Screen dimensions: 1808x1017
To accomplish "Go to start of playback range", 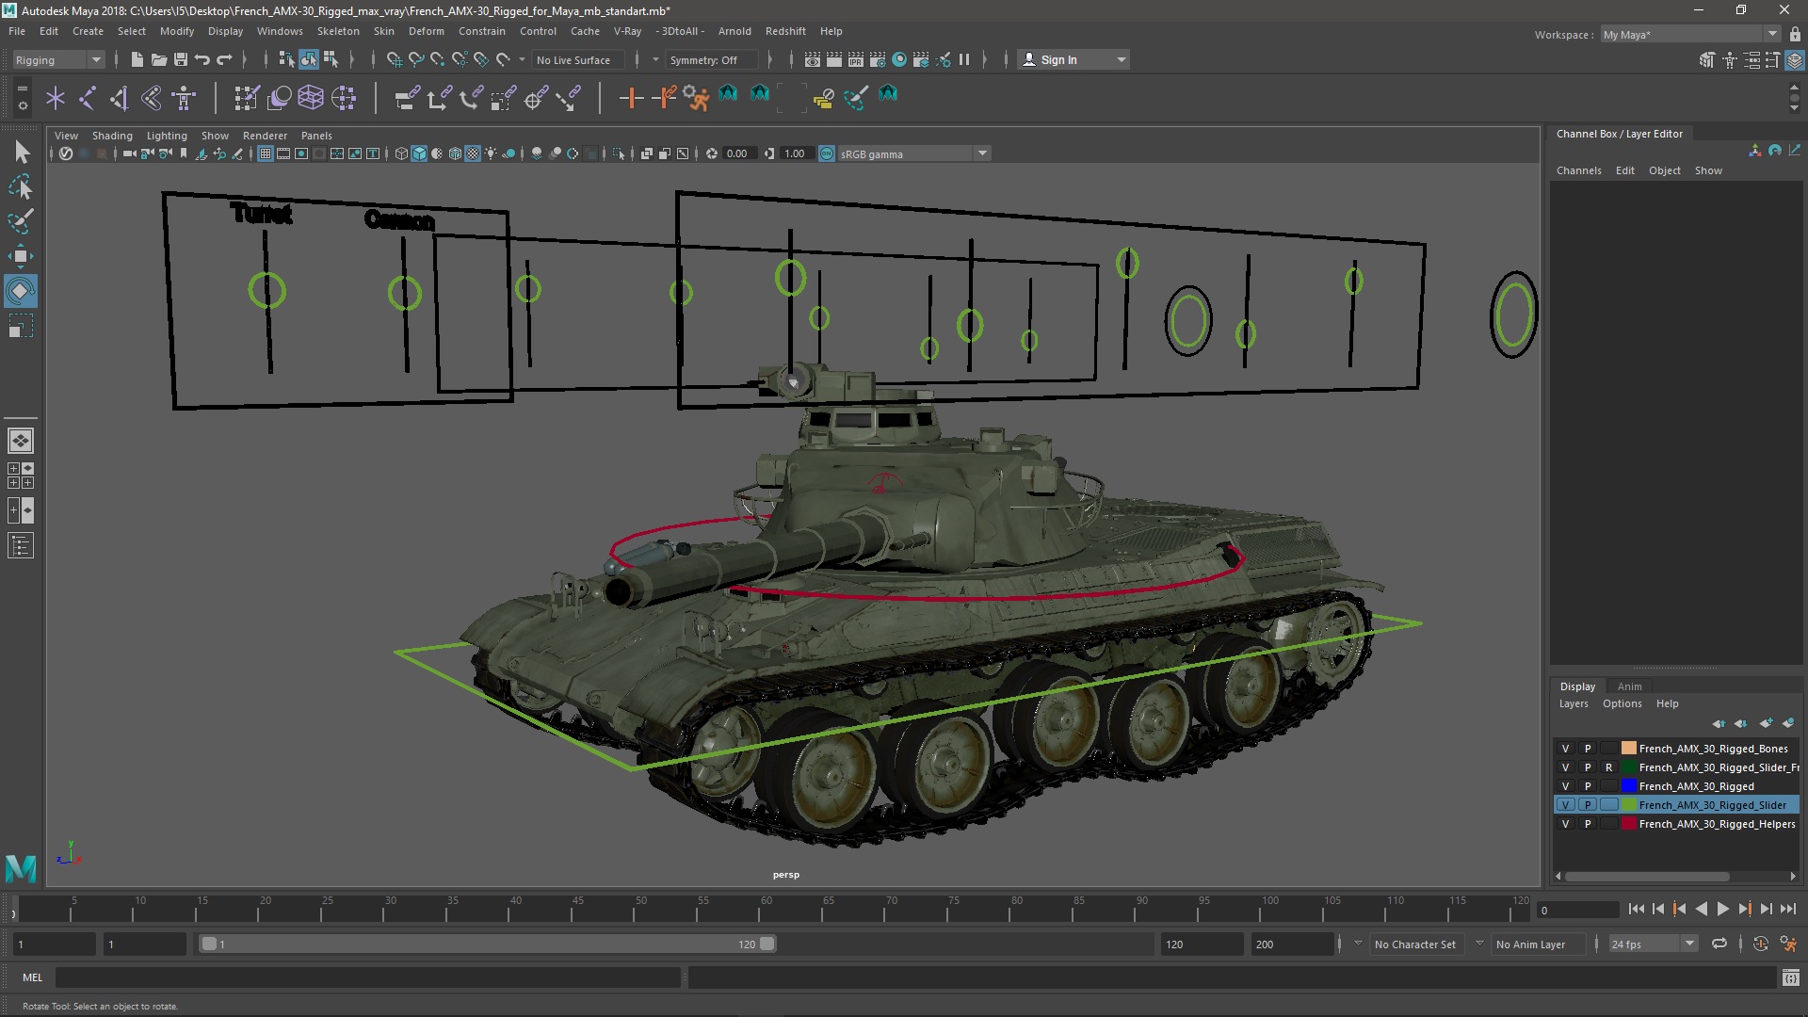I will pos(1636,909).
